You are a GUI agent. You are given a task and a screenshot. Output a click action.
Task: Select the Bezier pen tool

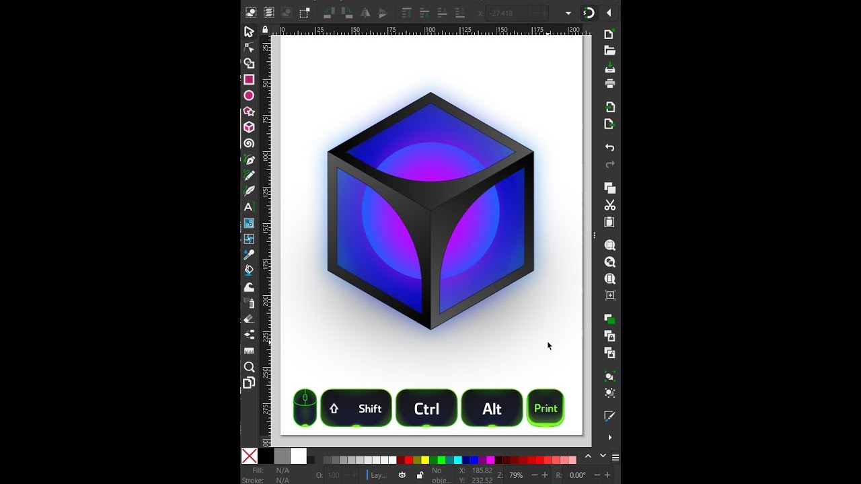(249, 159)
